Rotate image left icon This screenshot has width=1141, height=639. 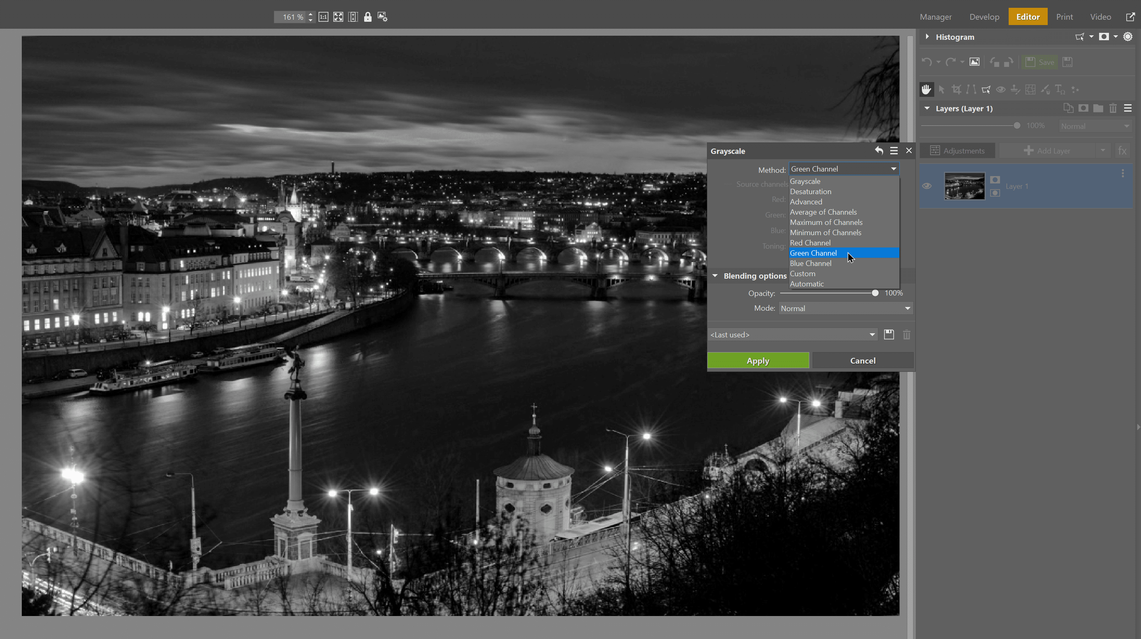pos(994,62)
